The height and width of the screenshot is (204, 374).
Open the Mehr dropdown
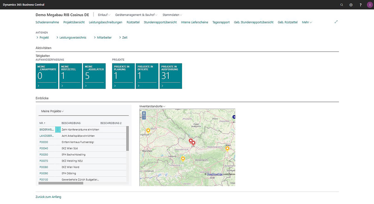pyautogui.click(x=307, y=22)
